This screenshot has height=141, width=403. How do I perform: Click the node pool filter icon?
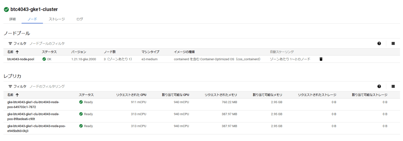tap(10, 44)
